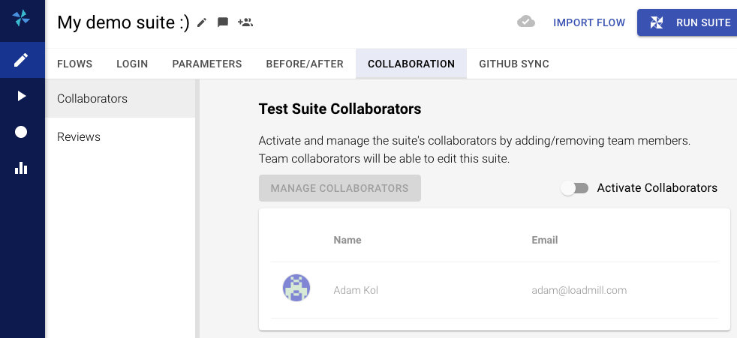Open the pencil edit section in sidebar
Image resolution: width=737 pixels, height=338 pixels.
(x=22, y=60)
